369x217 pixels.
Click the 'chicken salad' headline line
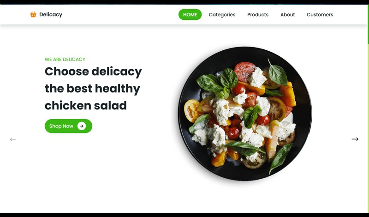coord(86,106)
